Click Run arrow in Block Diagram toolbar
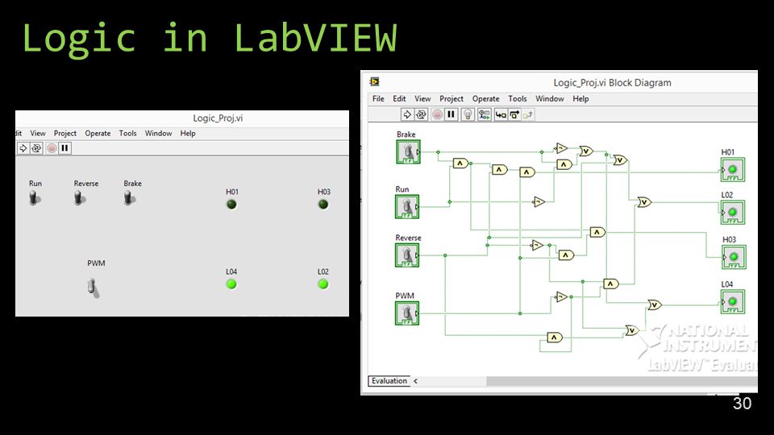 [406, 114]
